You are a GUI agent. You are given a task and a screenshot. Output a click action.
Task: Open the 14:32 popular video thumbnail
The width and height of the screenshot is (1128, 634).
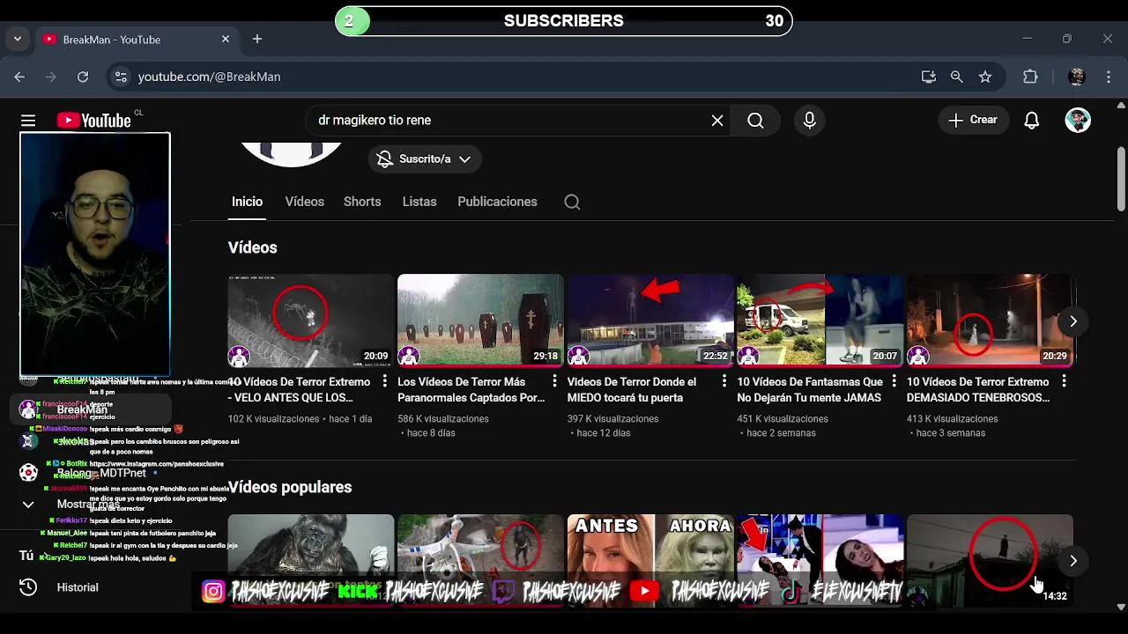990,559
